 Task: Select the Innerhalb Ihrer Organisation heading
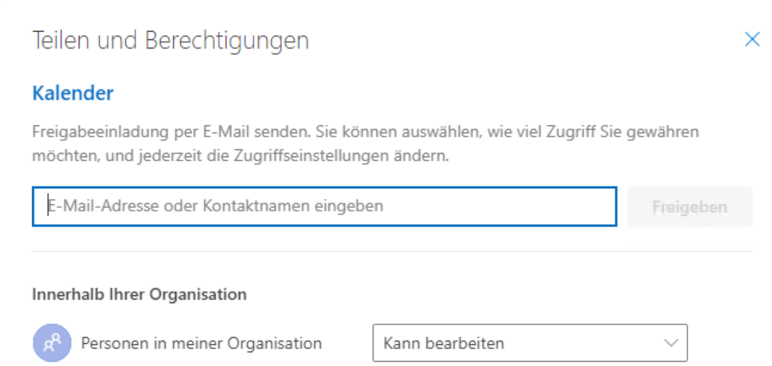click(x=139, y=294)
